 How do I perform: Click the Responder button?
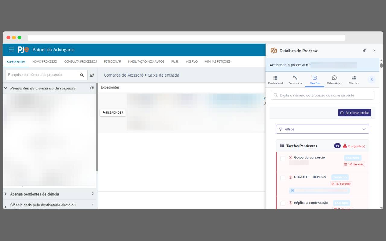coord(113,112)
